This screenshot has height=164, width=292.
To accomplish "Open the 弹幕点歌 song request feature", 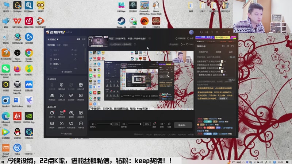I will [81, 97].
